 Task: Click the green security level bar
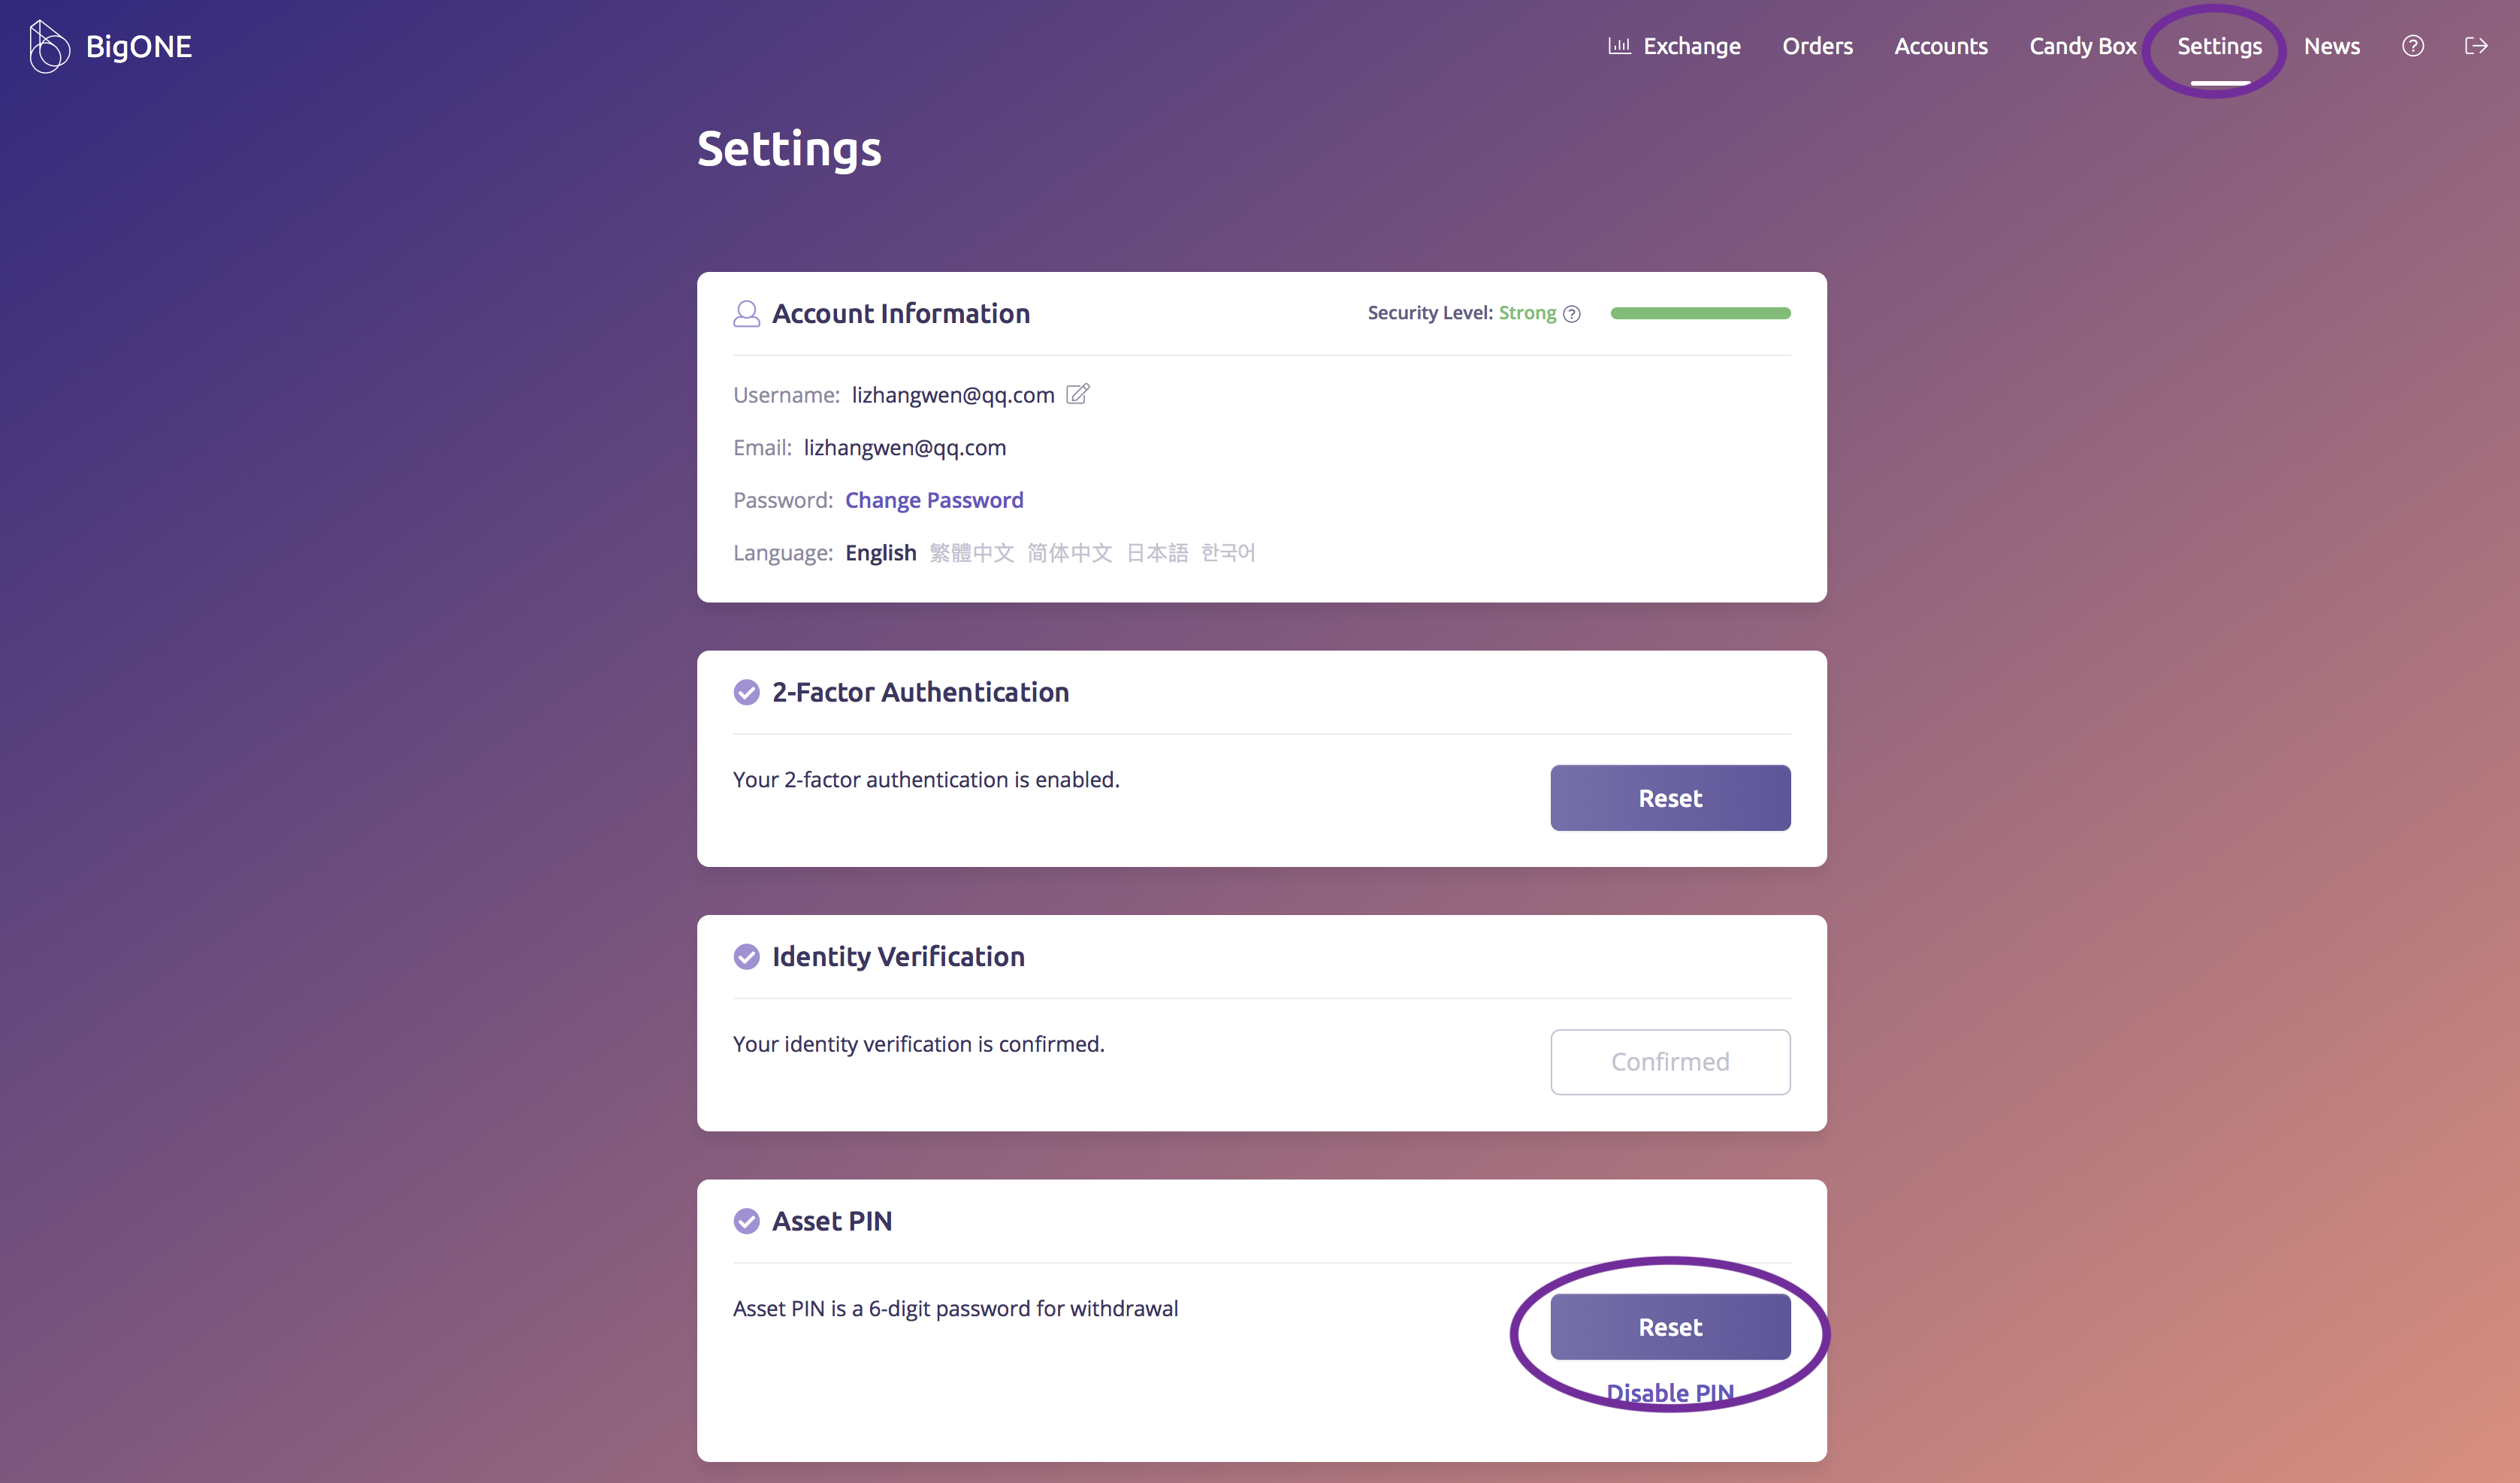(x=1700, y=314)
